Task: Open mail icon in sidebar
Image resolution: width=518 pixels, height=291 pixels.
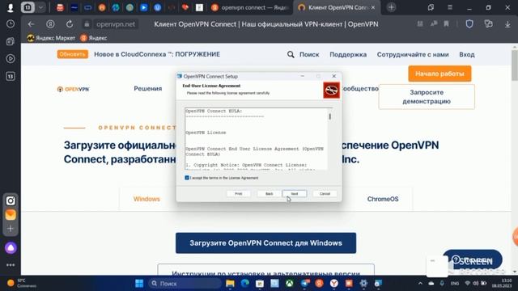Action: [11, 215]
